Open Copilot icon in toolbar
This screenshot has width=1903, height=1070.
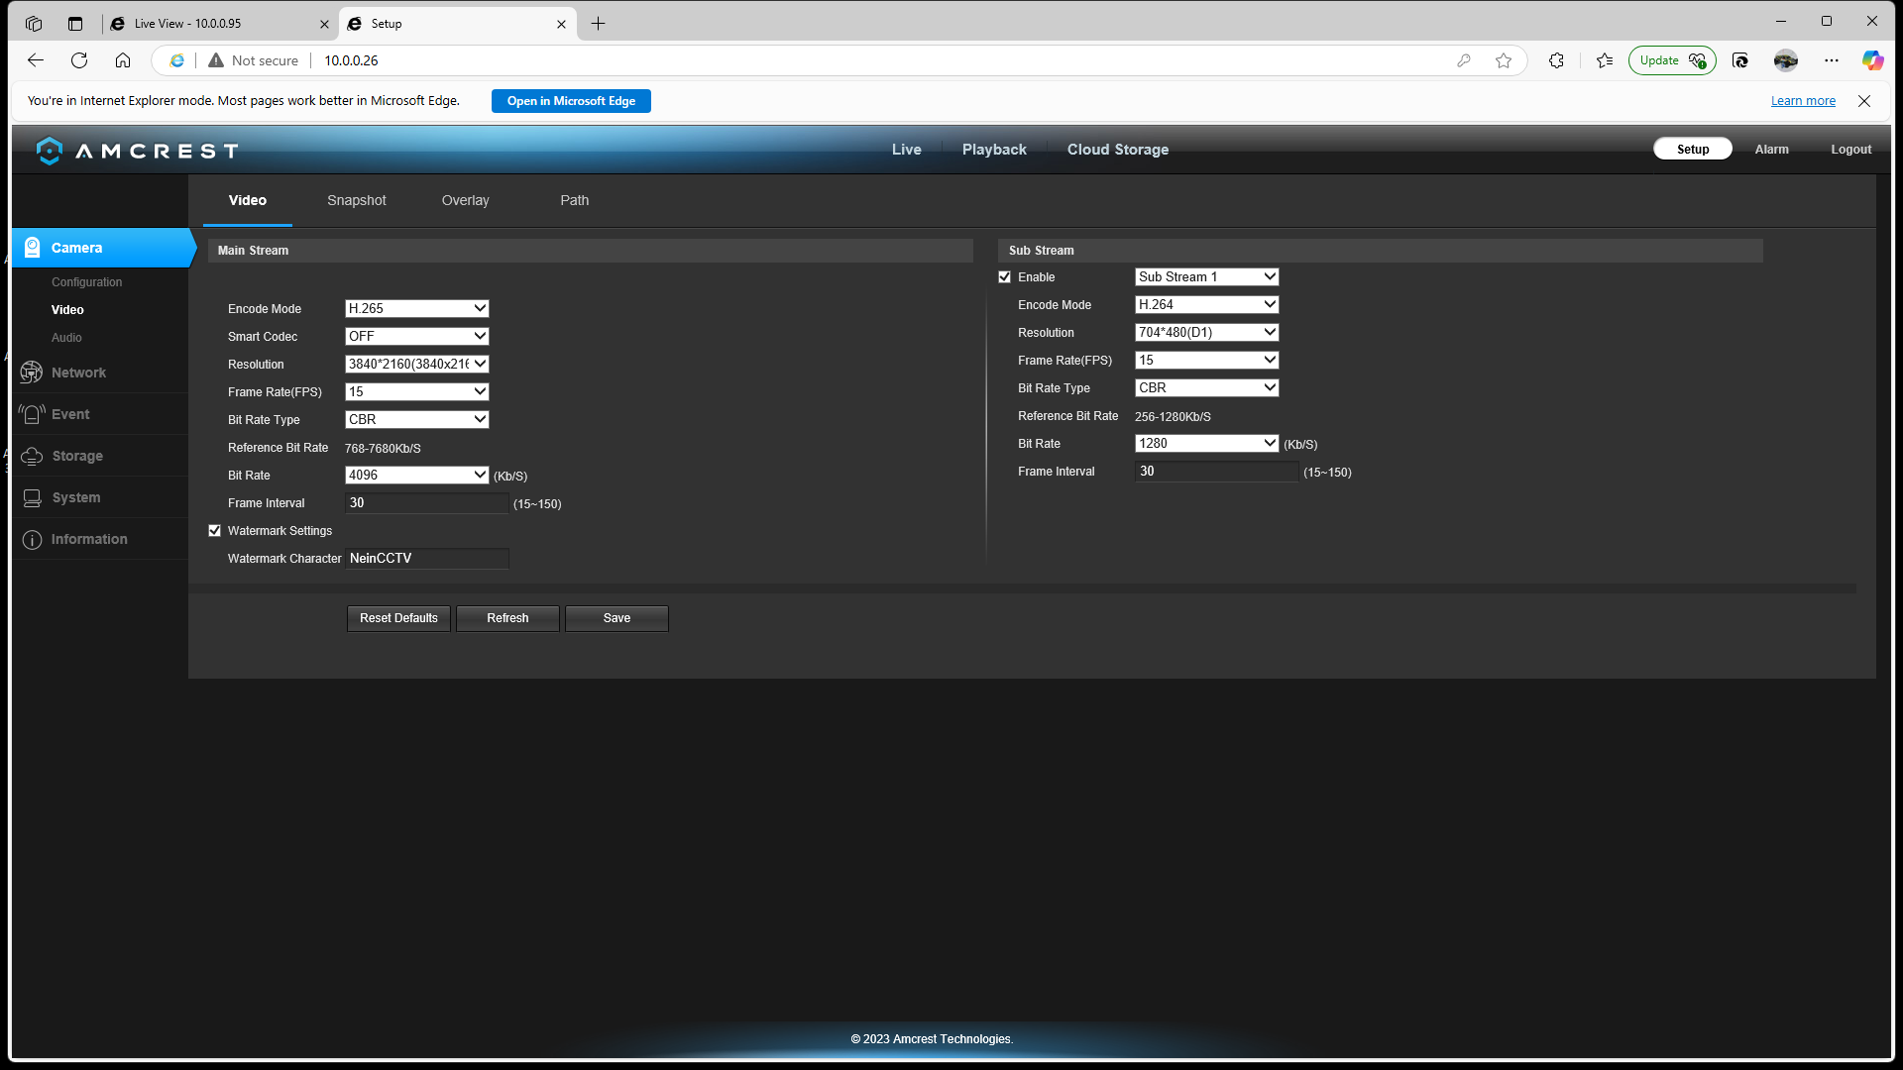[1872, 60]
